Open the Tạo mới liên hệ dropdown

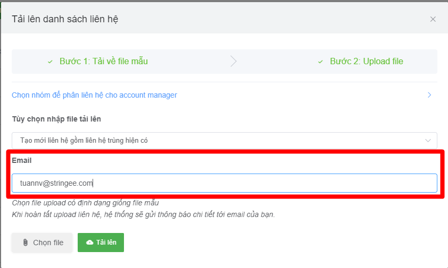point(213,141)
